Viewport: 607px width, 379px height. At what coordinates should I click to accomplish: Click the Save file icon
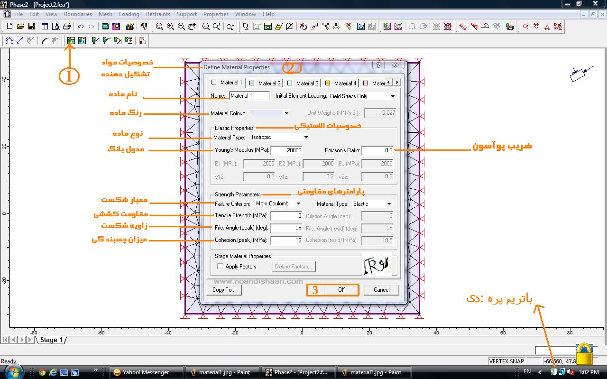pos(31,27)
